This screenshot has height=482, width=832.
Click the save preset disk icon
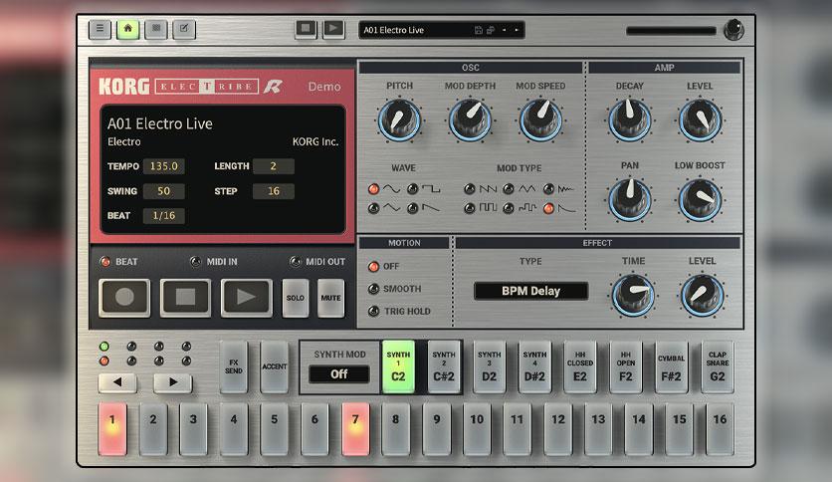478,30
